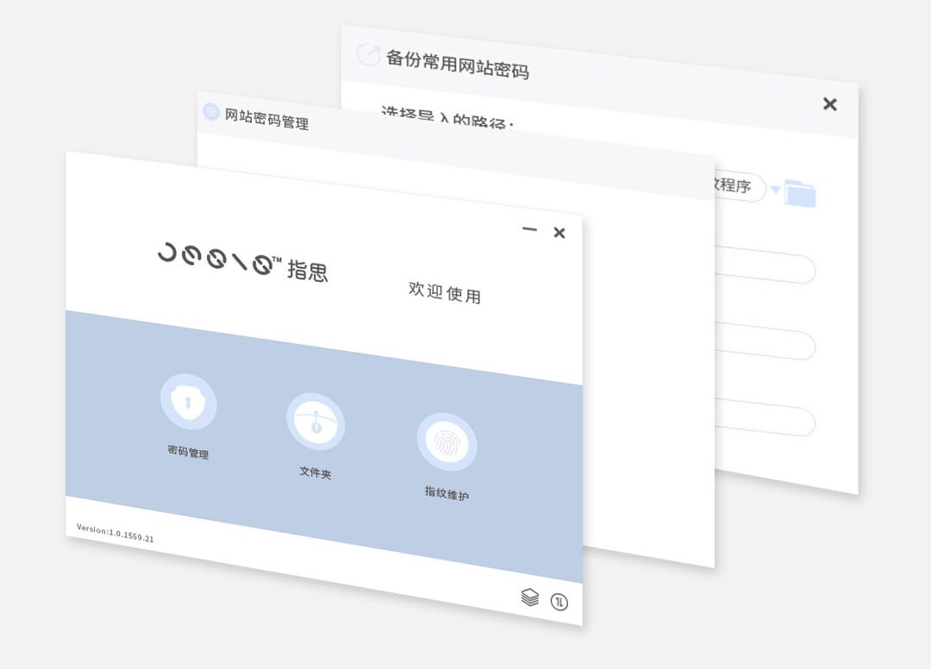Open the 密码管理 lock shield icon
This screenshot has width=931, height=669.
[188, 402]
